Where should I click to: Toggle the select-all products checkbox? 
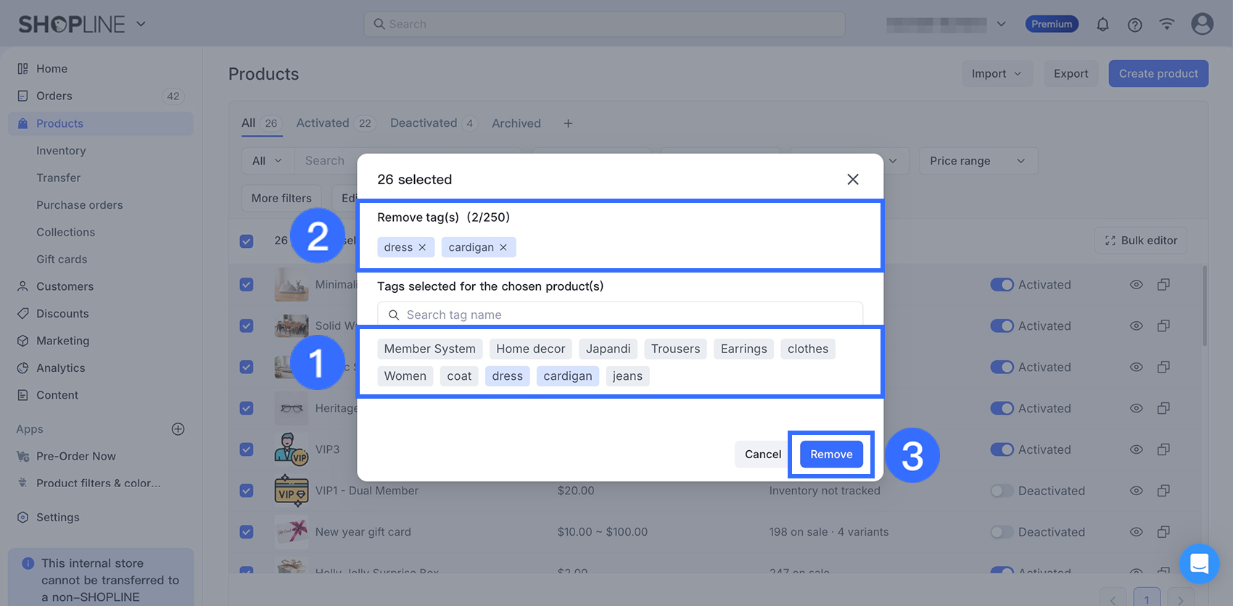[x=247, y=241]
